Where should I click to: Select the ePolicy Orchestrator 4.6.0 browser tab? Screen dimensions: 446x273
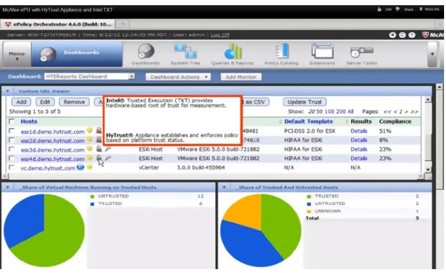(58, 25)
